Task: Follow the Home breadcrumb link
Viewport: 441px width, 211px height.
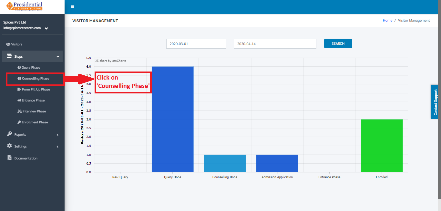Action: pos(387,20)
